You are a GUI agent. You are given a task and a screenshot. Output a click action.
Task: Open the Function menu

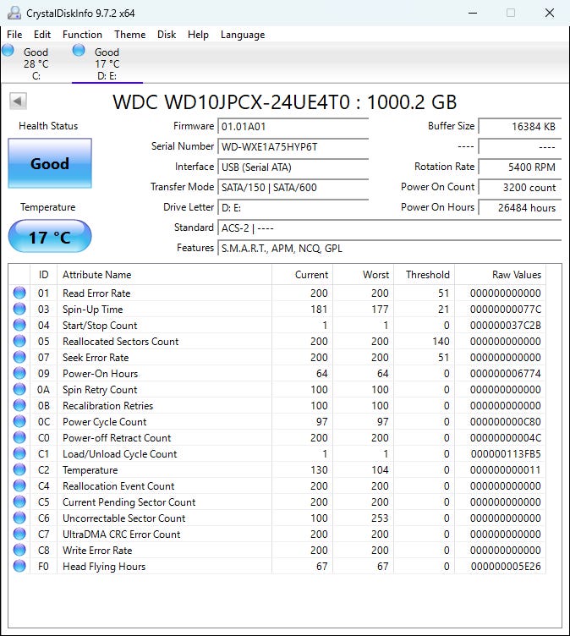point(82,35)
